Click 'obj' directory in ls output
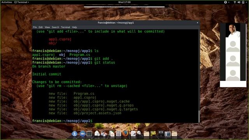The width and height of the screenshot is (249, 140). point(62,55)
